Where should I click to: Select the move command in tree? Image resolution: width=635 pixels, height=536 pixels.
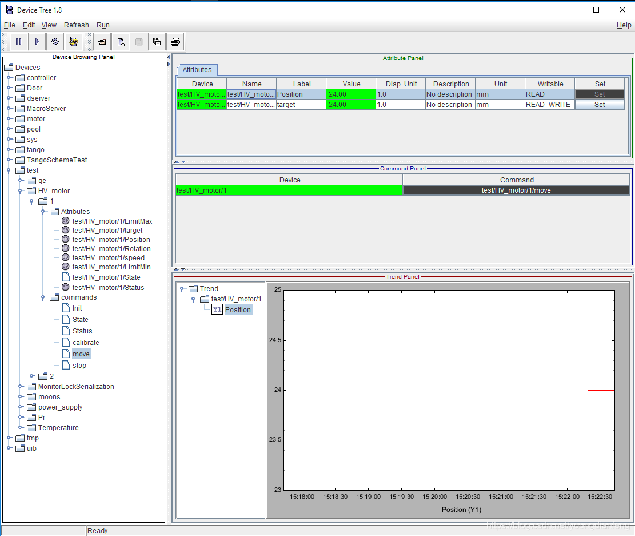[x=81, y=354]
